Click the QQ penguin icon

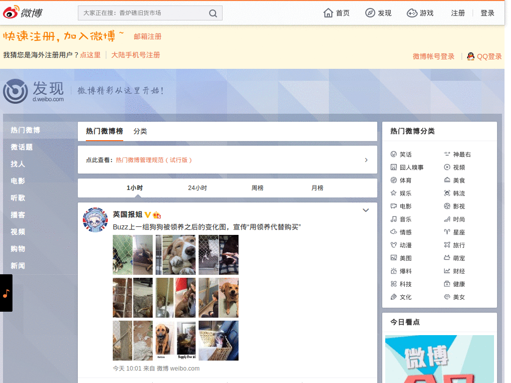(471, 56)
